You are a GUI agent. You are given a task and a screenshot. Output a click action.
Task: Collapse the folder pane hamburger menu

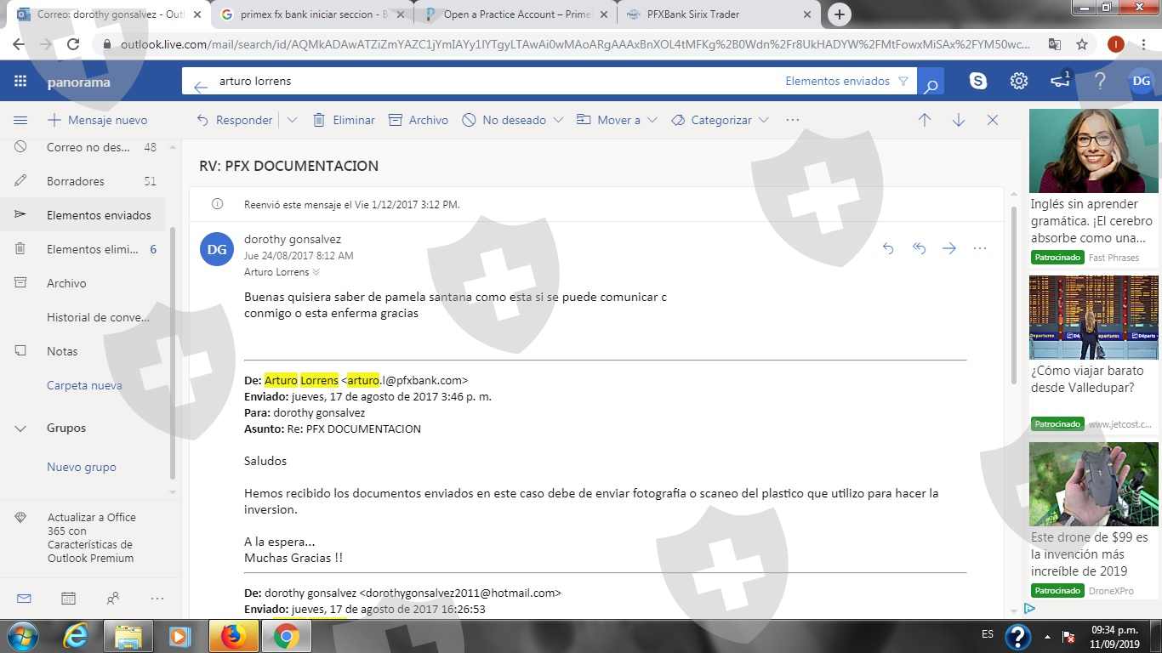point(20,121)
